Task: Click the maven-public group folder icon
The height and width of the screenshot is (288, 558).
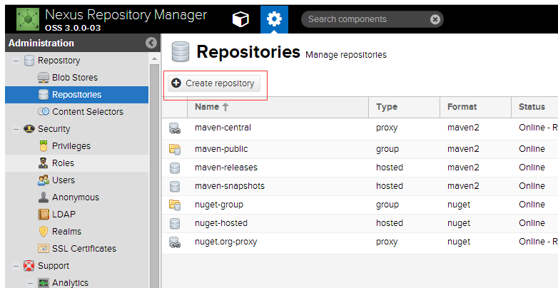Action: (175, 149)
